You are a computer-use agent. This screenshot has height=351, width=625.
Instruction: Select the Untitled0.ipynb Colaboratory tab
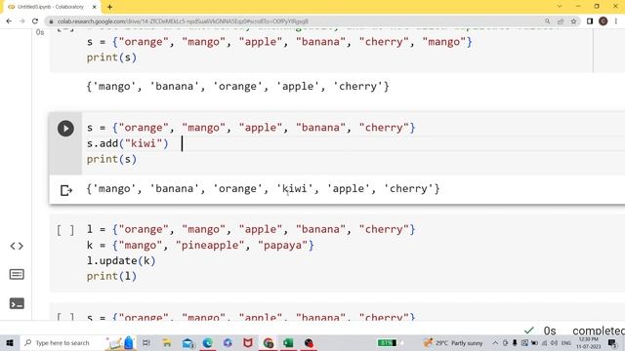(50, 7)
